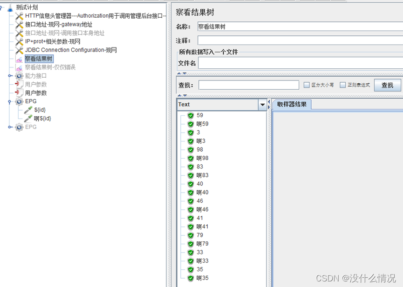Click the EPG gear controller icon
The width and height of the screenshot is (403, 287).
pyautogui.click(x=18, y=101)
